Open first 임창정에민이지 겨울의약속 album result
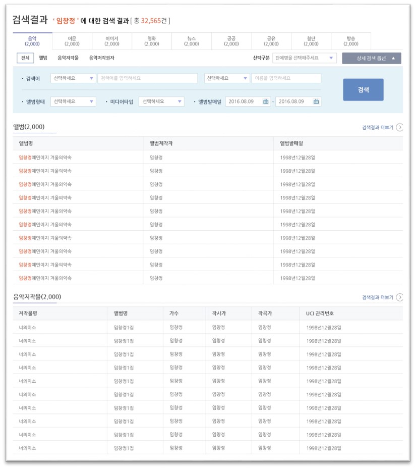416x469 pixels. [45, 158]
